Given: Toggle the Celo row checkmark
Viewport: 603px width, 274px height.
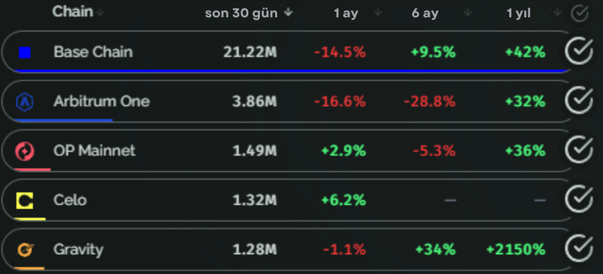Looking at the screenshot, I should pyautogui.click(x=579, y=199).
